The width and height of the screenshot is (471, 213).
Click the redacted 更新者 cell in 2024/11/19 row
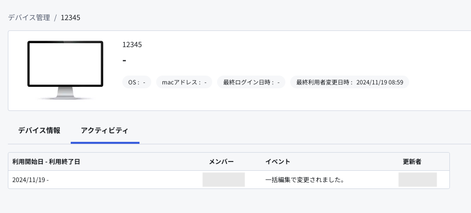(417, 180)
